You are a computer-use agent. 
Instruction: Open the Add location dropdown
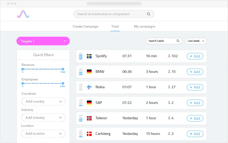pyautogui.click(x=43, y=134)
